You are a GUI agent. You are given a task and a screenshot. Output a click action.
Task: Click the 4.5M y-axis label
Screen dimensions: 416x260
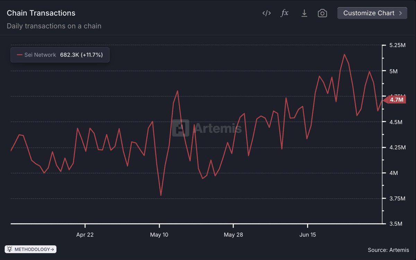(x=396, y=122)
